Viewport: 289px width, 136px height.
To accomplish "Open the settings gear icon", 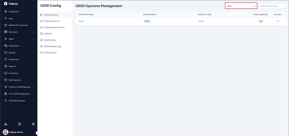I will click(x=33, y=124).
